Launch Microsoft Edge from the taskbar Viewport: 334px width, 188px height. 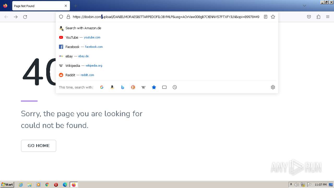[65, 185]
